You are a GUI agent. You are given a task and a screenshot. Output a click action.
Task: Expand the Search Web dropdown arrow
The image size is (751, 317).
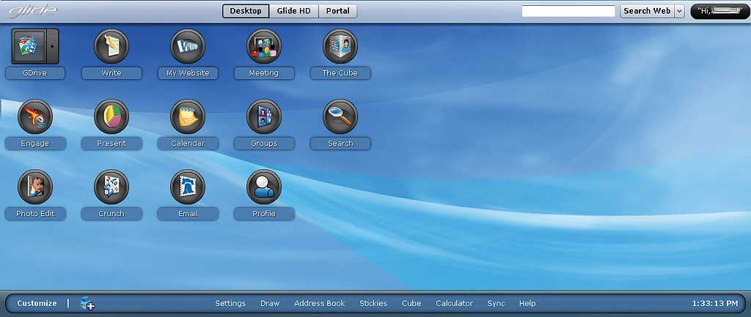(x=679, y=11)
